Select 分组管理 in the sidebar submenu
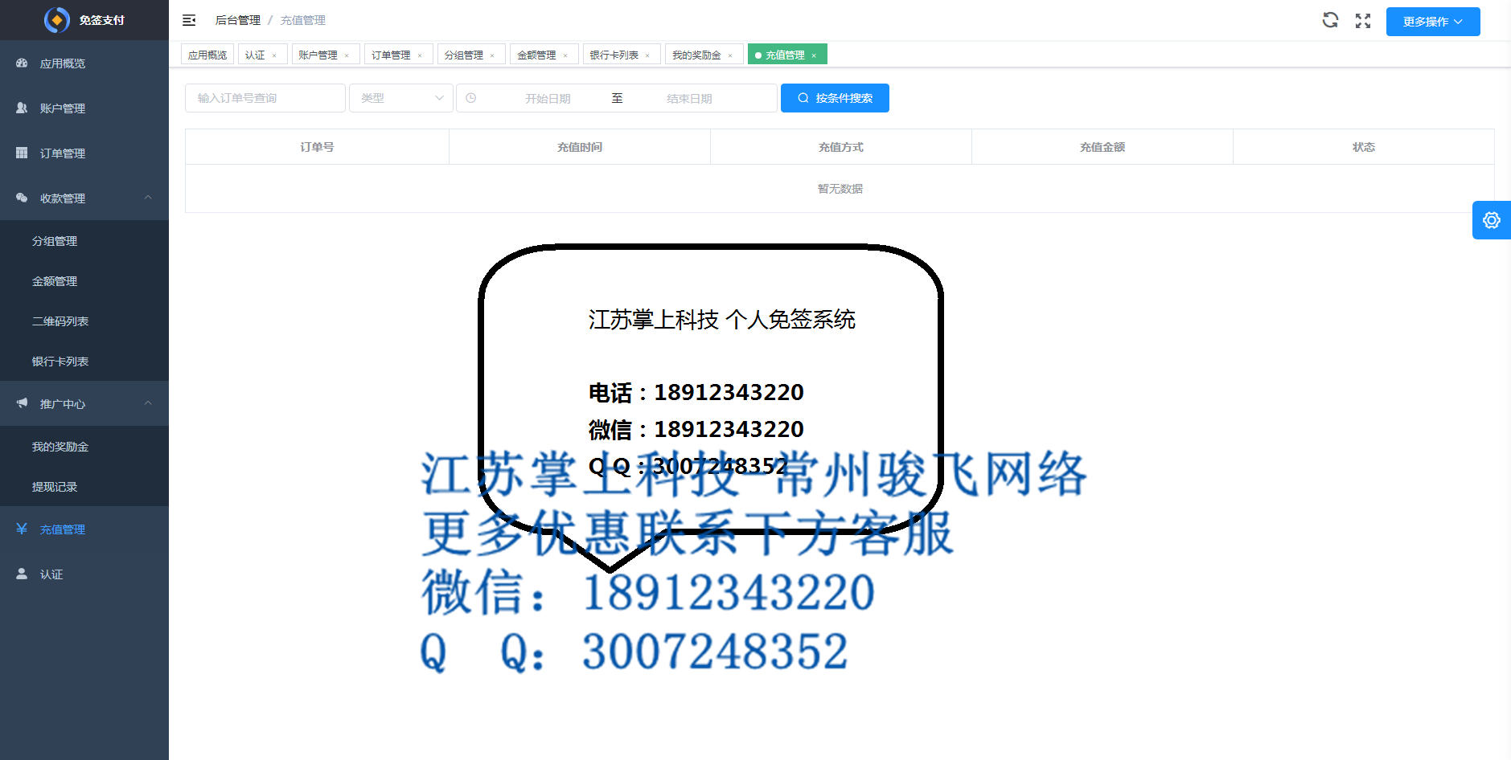 point(84,240)
